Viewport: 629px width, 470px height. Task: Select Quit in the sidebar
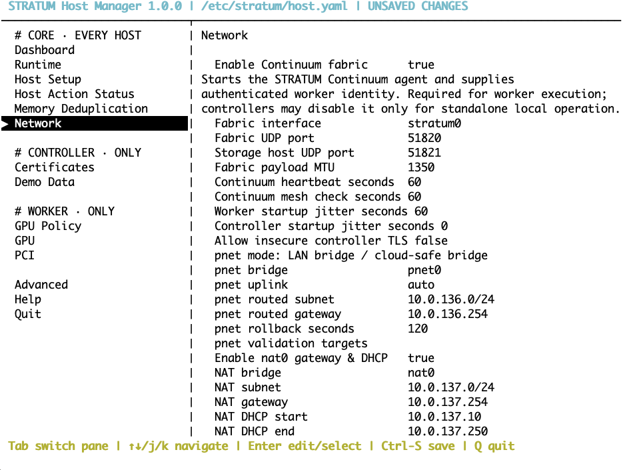click(x=28, y=314)
